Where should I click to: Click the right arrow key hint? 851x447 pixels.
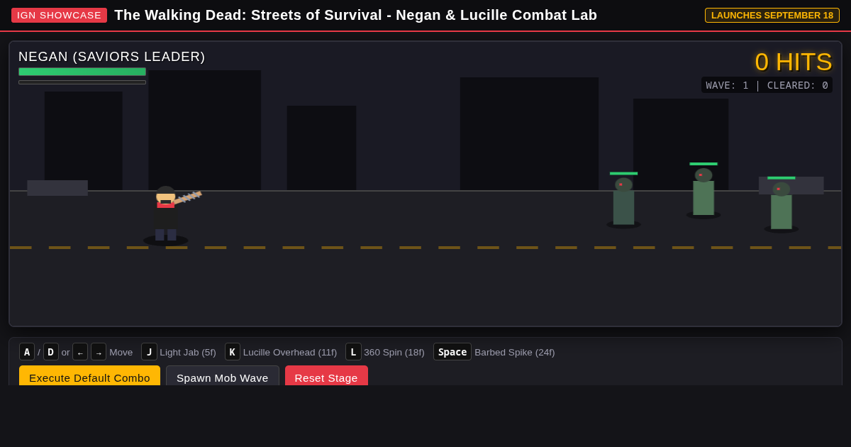pyautogui.click(x=99, y=352)
